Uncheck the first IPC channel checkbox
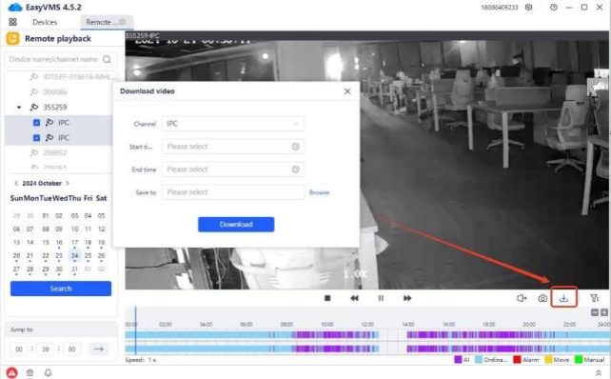611x379 pixels. pyautogui.click(x=36, y=123)
